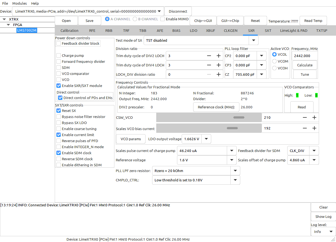Screen dimensions: 336x242
Task: Open the TXTSP tab
Action: [321, 30]
